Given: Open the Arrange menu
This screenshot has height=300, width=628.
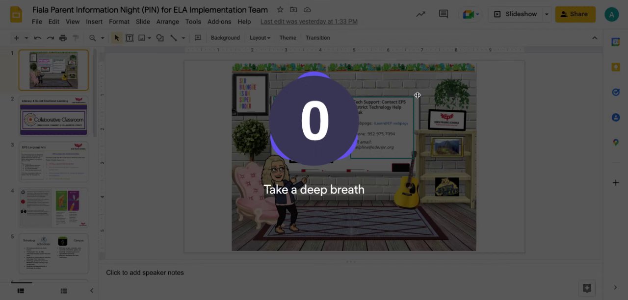Looking at the screenshot, I should coord(168,22).
